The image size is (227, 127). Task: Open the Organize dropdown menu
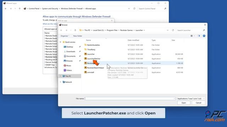65,36
